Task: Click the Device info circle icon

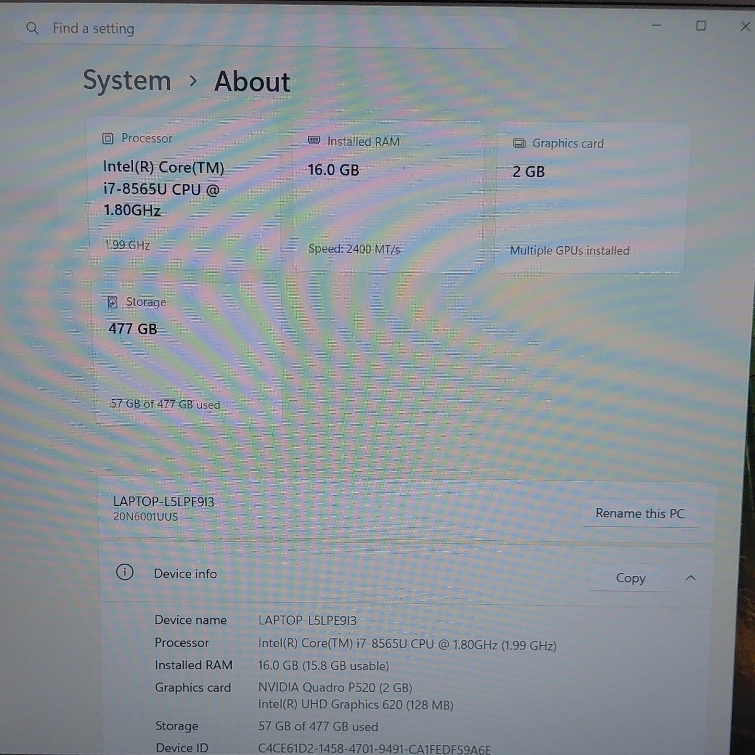Action: pyautogui.click(x=124, y=572)
